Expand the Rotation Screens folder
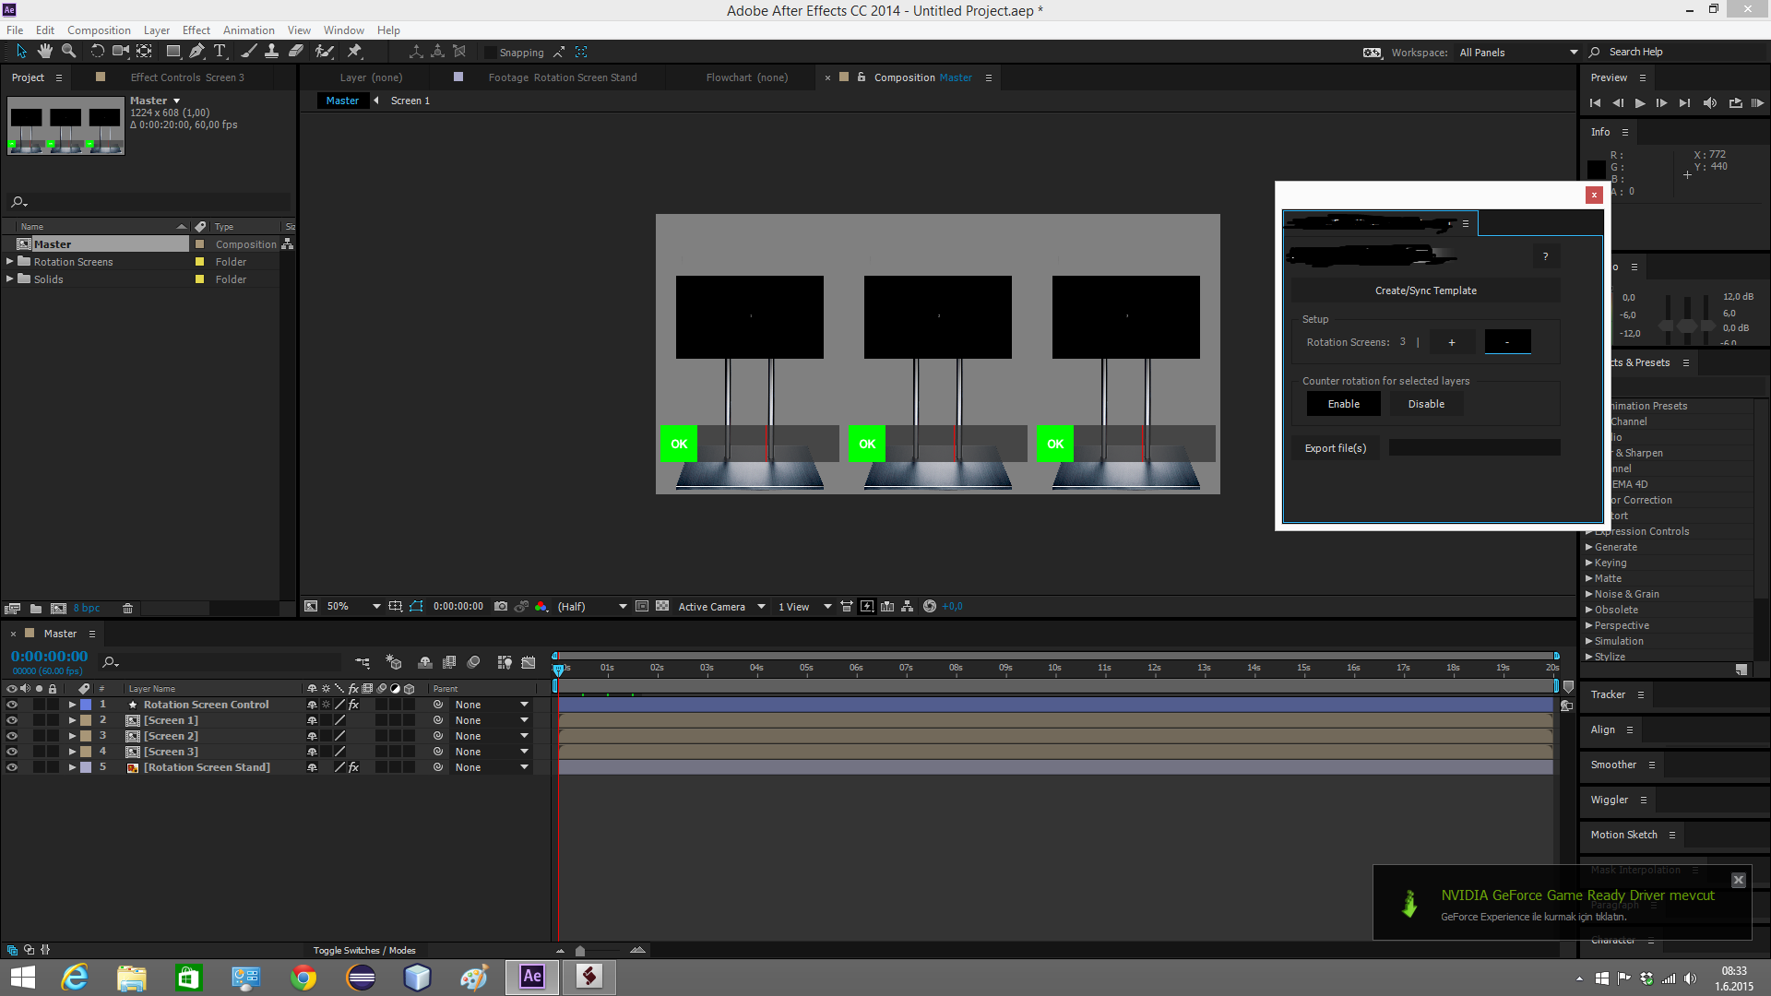The height and width of the screenshot is (996, 1771). coord(10,262)
